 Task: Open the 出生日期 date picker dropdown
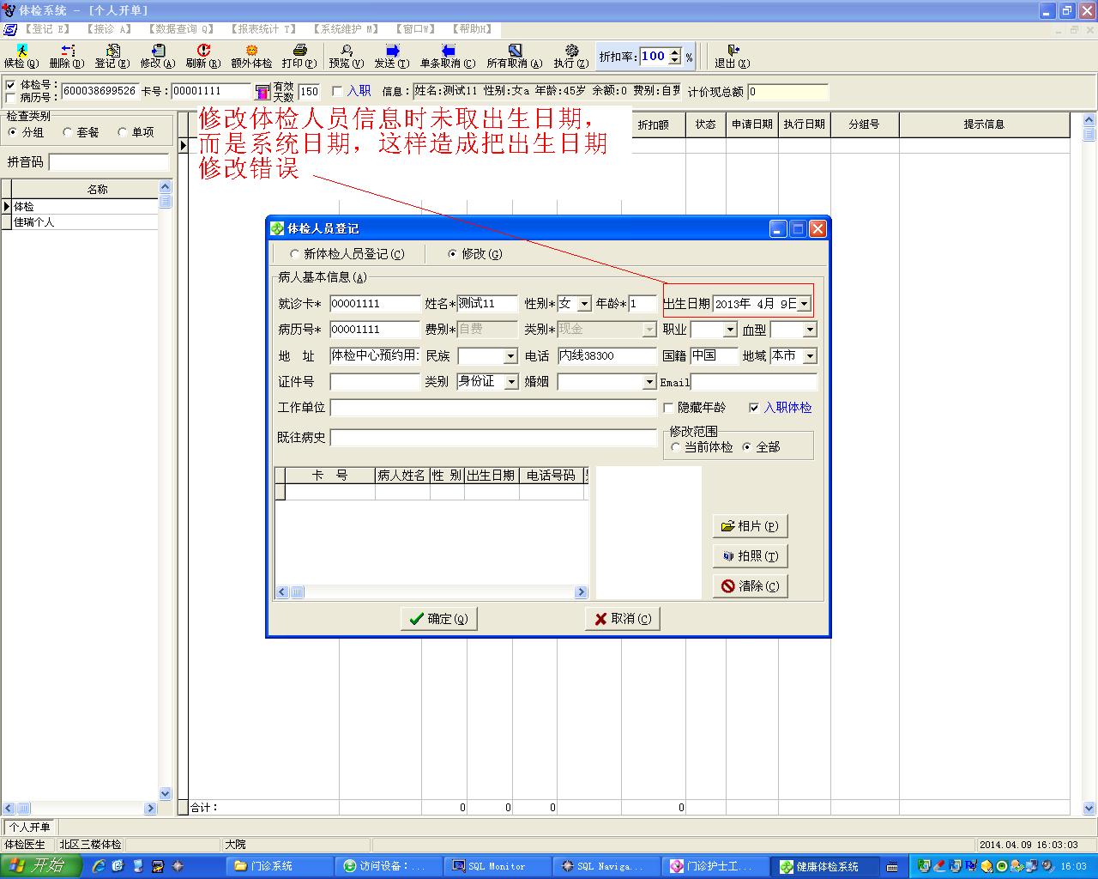804,304
